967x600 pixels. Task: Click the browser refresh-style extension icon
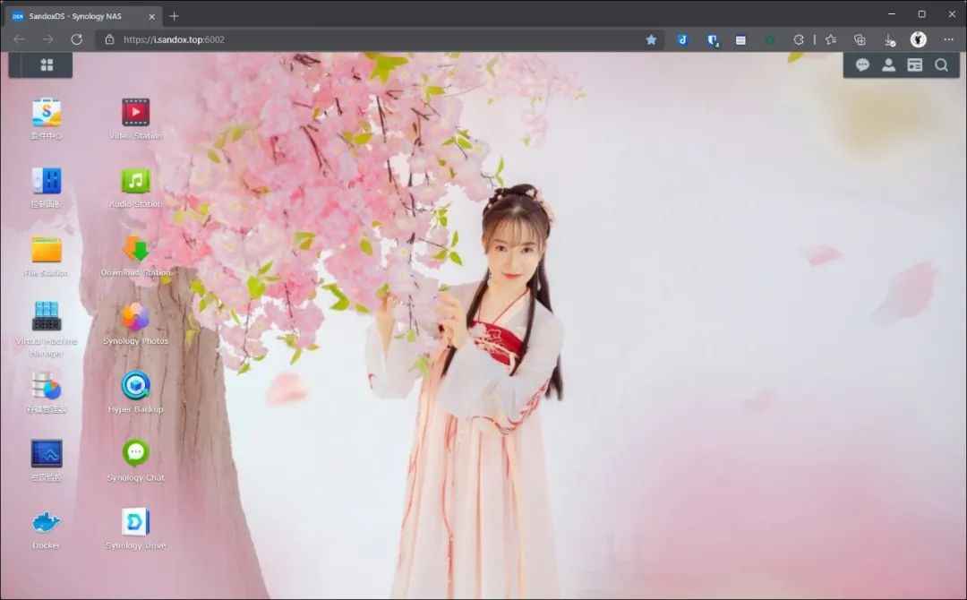(799, 39)
